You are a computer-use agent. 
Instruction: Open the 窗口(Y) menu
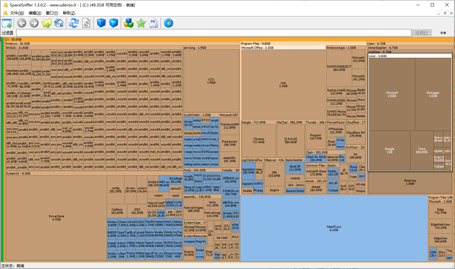click(x=52, y=13)
